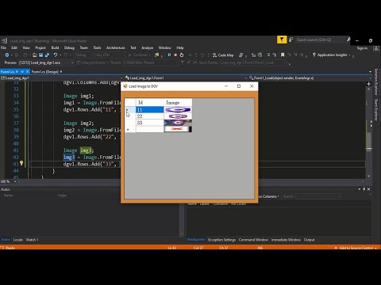Open the Code Map toolbar button

(x=223, y=55)
